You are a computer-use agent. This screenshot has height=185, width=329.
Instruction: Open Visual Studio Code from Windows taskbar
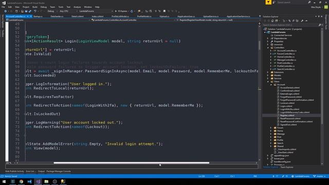(30, 181)
